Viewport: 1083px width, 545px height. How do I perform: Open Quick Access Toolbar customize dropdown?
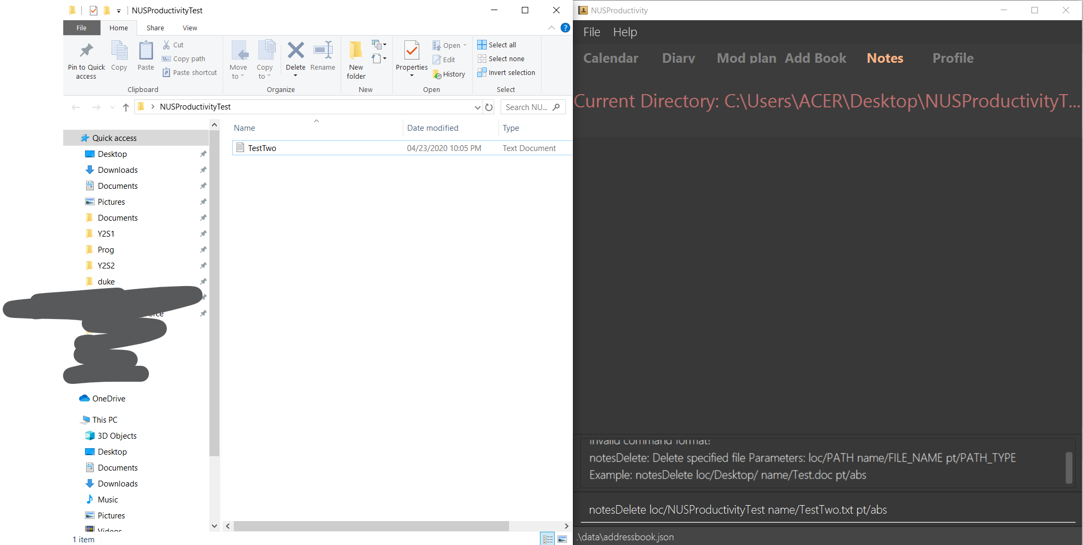[119, 11]
